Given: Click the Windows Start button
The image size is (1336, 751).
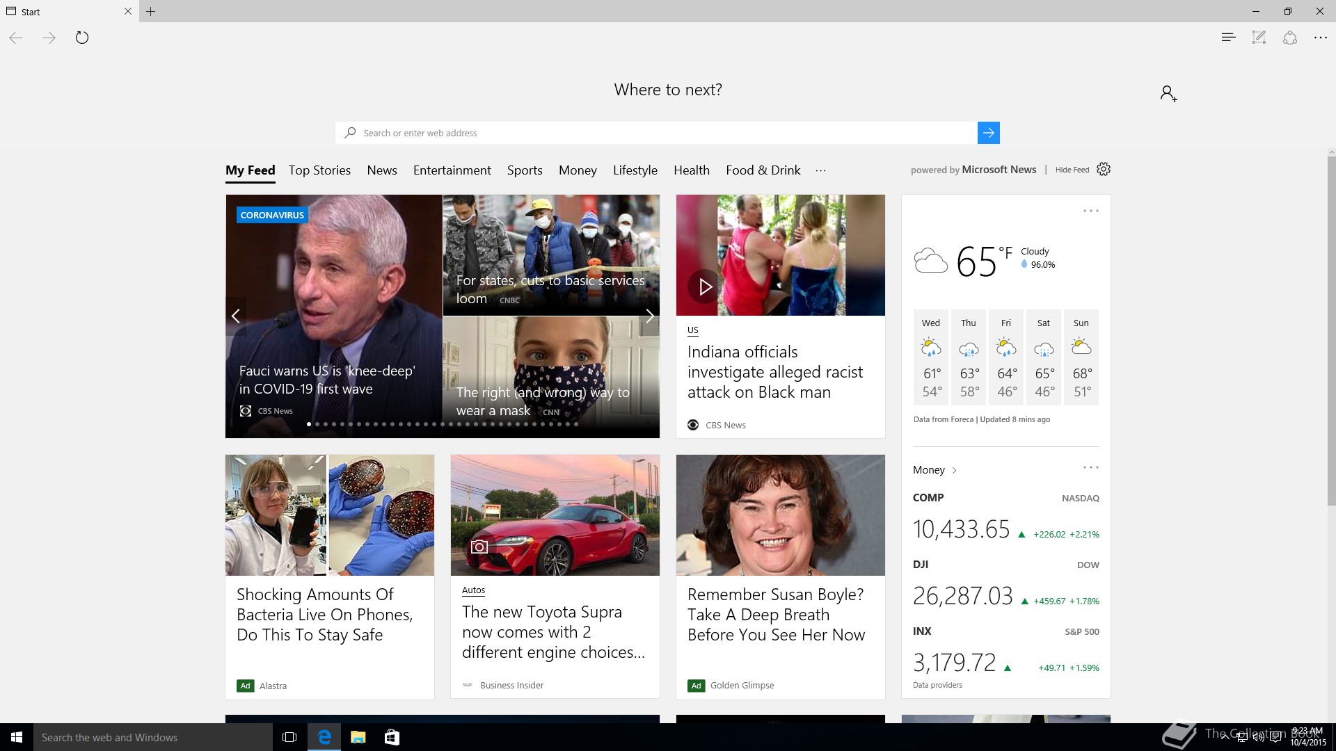Looking at the screenshot, I should [17, 737].
